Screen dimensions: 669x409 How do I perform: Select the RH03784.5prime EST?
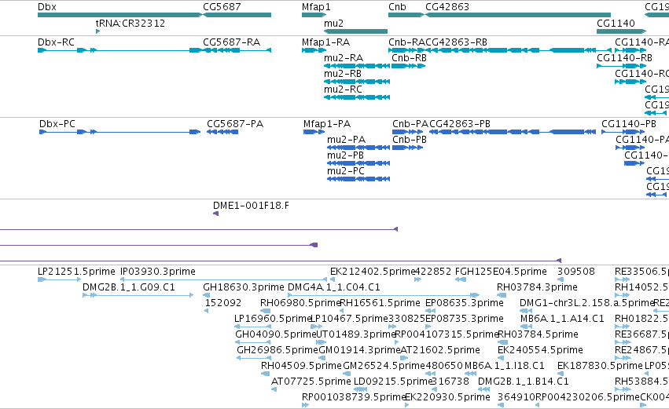(x=503, y=342)
